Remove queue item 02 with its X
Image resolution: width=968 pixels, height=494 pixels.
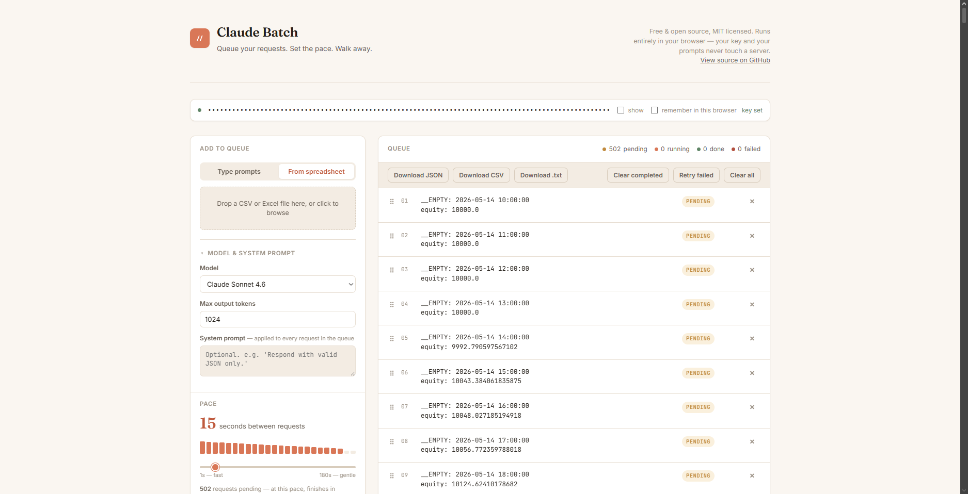pos(752,236)
